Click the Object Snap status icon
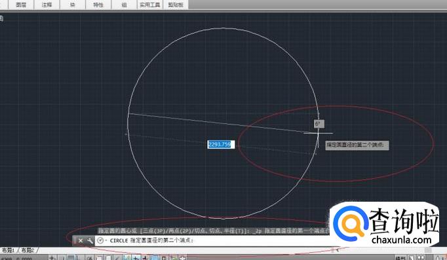Screen dimensions: 447x260 (x=99, y=258)
